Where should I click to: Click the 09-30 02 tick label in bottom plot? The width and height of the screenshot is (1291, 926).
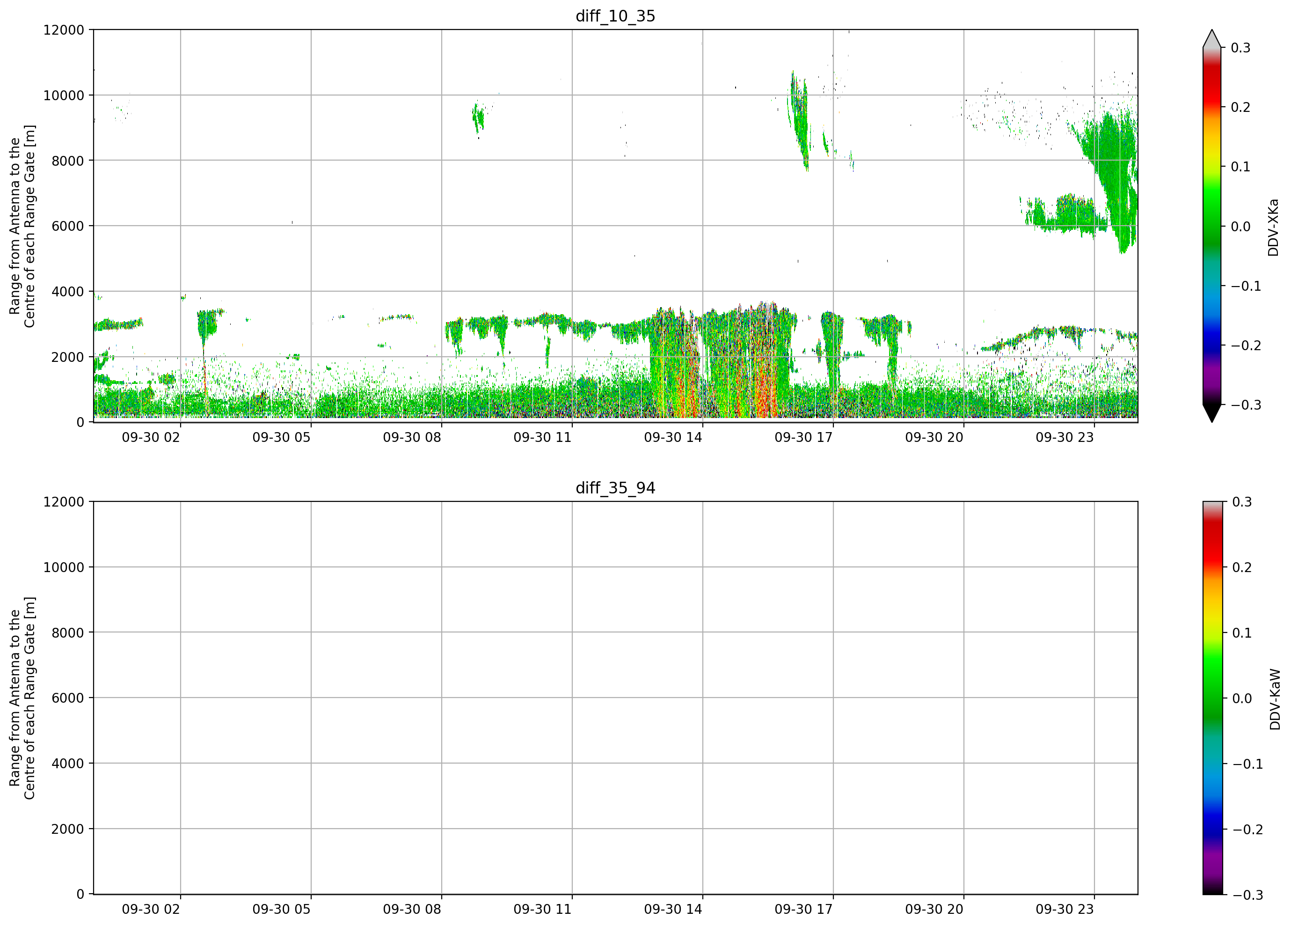[151, 910]
